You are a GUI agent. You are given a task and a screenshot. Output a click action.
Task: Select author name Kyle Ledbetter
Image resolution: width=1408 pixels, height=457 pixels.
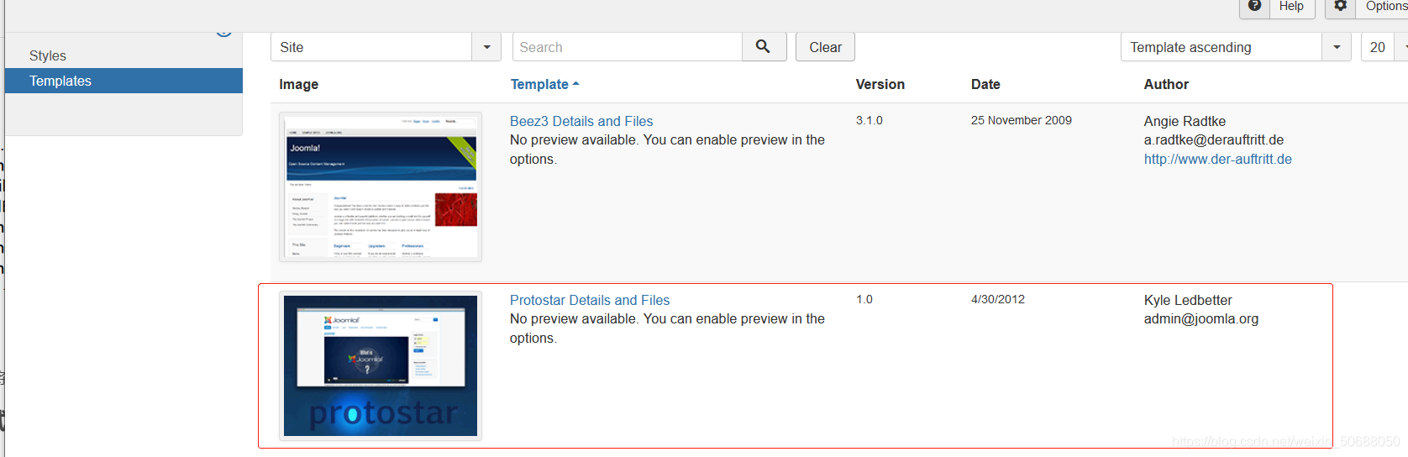pyautogui.click(x=1188, y=300)
